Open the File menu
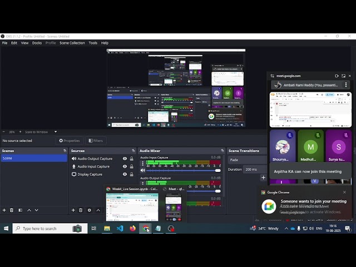This screenshot has width=356, height=267. point(5,43)
